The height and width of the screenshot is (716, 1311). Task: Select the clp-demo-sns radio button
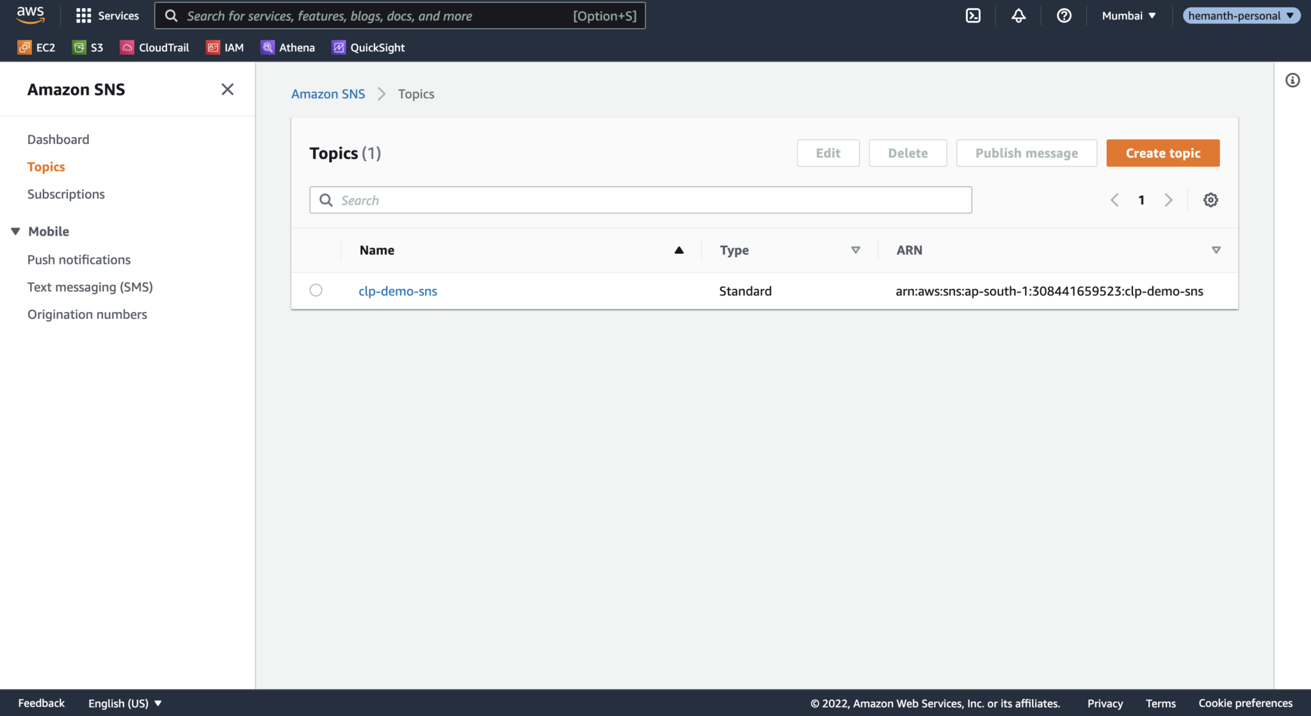316,290
